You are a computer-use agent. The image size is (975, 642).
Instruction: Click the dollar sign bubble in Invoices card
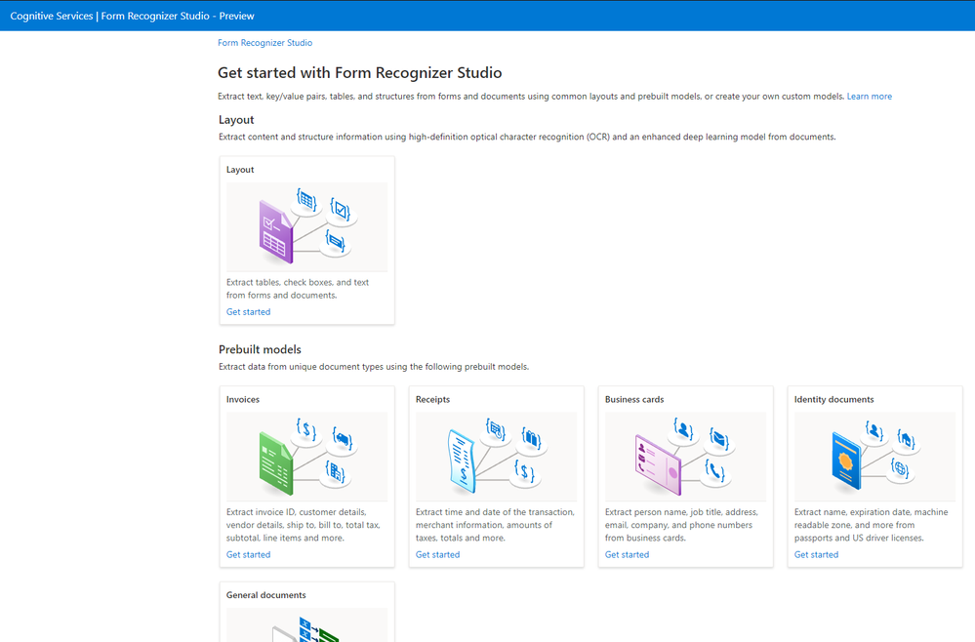[x=305, y=431]
